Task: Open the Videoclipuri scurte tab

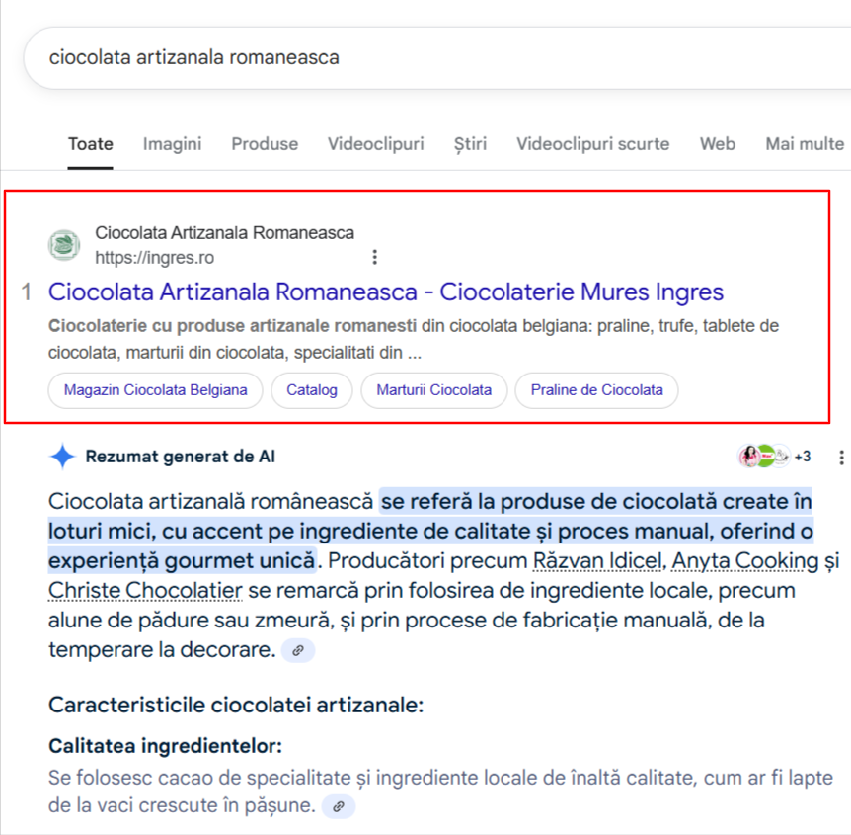Action: (592, 144)
